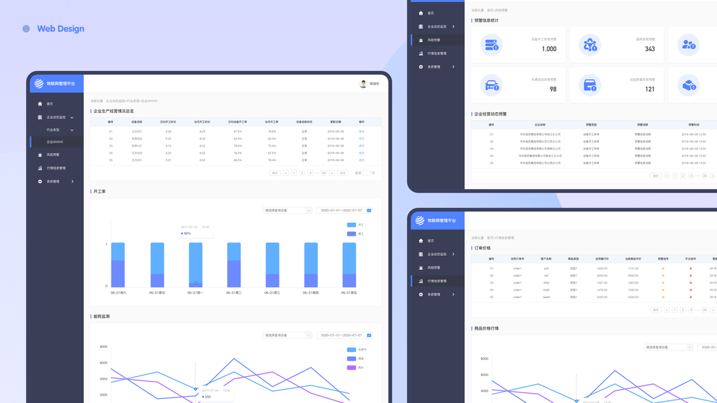717x403 pixels.
Task: Click home icon in left window sidebar
Action: pyautogui.click(x=40, y=103)
